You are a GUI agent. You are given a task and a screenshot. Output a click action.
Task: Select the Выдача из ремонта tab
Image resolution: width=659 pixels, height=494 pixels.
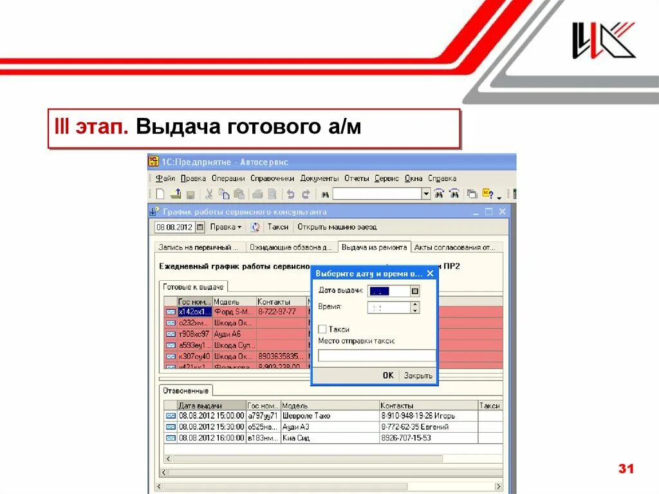(374, 247)
